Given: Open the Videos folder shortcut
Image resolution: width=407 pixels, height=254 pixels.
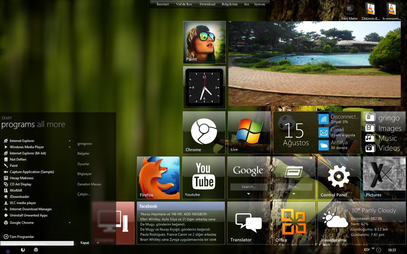Looking at the screenshot, I should click(383, 148).
